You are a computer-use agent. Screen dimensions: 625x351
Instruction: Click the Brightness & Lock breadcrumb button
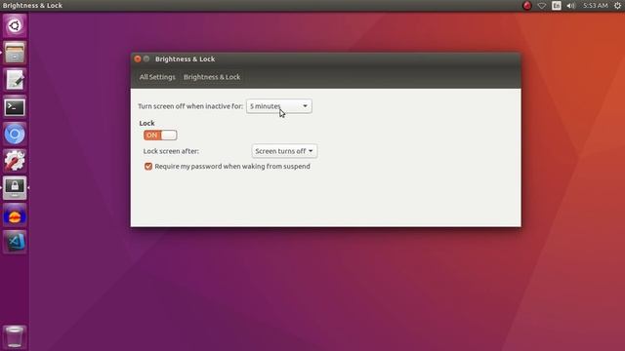click(x=212, y=77)
